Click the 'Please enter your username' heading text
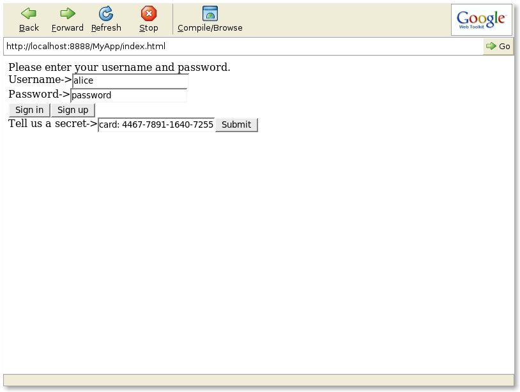520x392 pixels. (x=119, y=68)
